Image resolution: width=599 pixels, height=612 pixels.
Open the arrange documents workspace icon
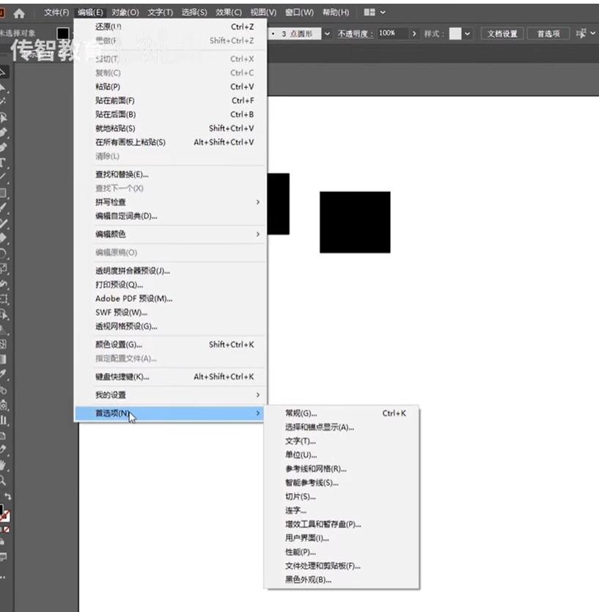pos(375,12)
